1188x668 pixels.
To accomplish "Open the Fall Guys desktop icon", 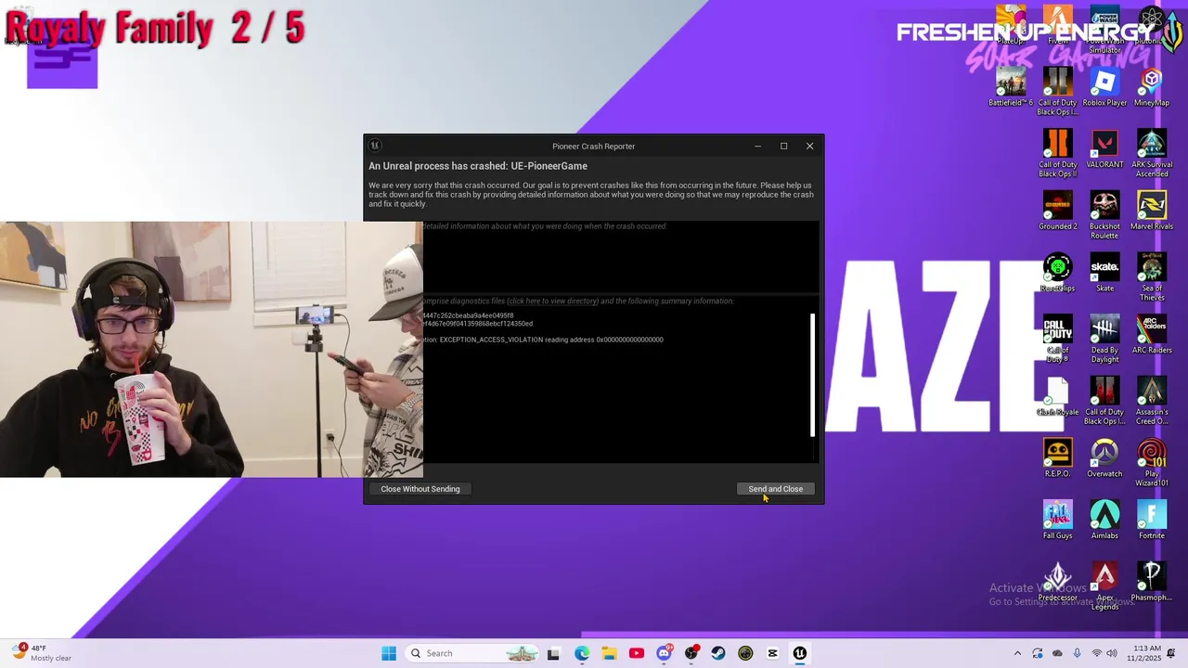I will pos(1058,520).
